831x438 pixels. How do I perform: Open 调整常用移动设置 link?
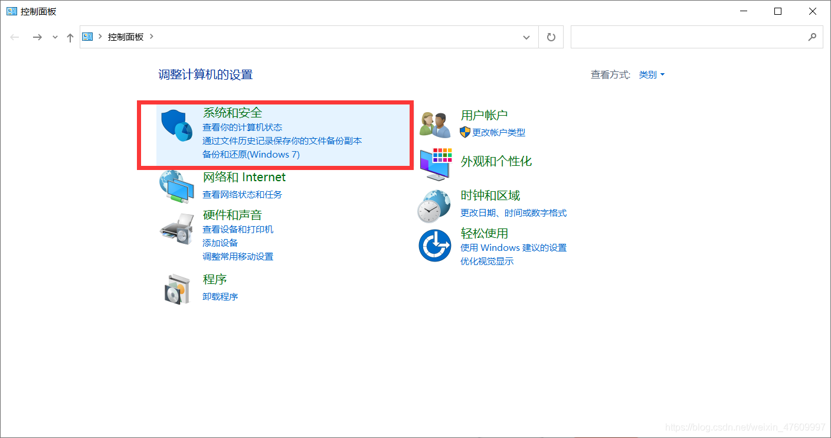238,256
